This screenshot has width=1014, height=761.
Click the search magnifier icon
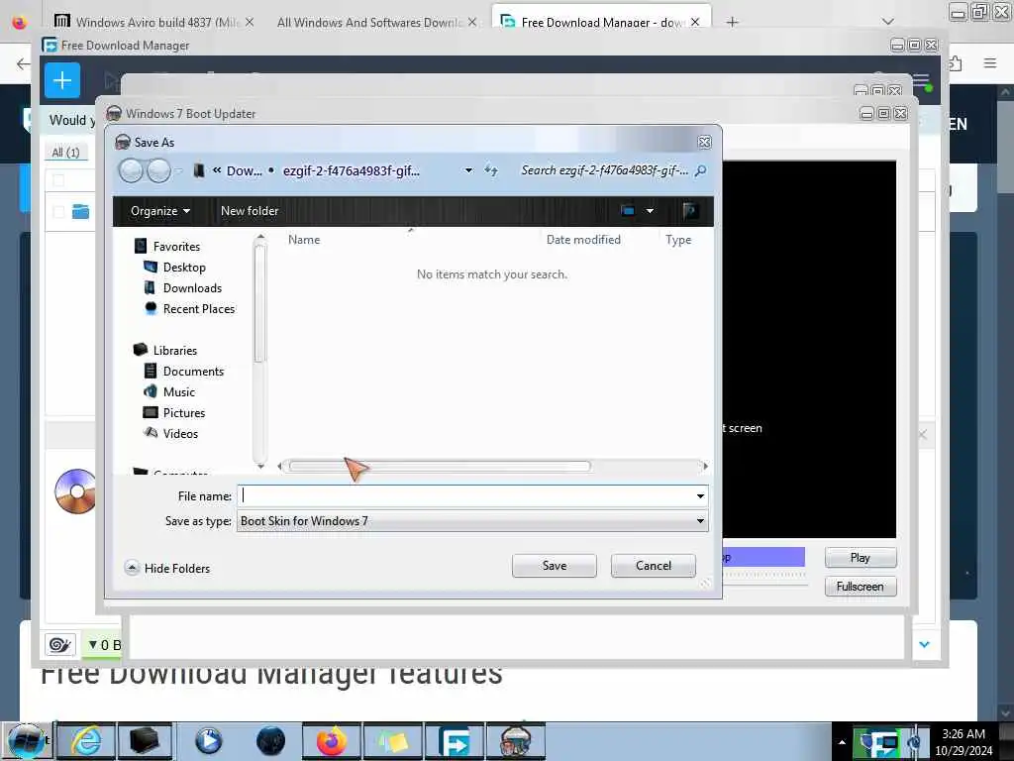coord(700,170)
